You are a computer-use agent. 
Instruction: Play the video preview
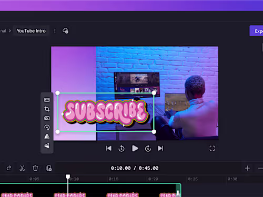click(135, 148)
